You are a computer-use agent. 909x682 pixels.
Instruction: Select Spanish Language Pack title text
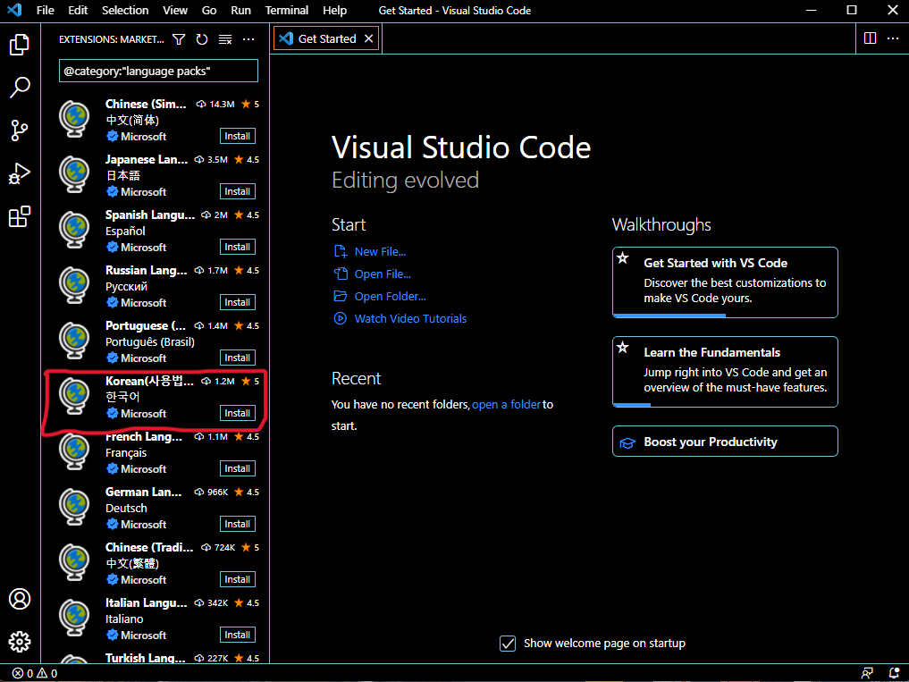click(x=150, y=215)
